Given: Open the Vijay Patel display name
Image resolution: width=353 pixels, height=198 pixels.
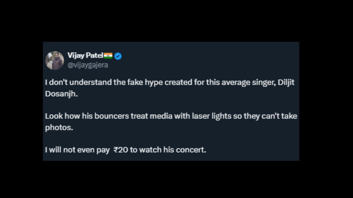Looking at the screenshot, I should (85, 56).
